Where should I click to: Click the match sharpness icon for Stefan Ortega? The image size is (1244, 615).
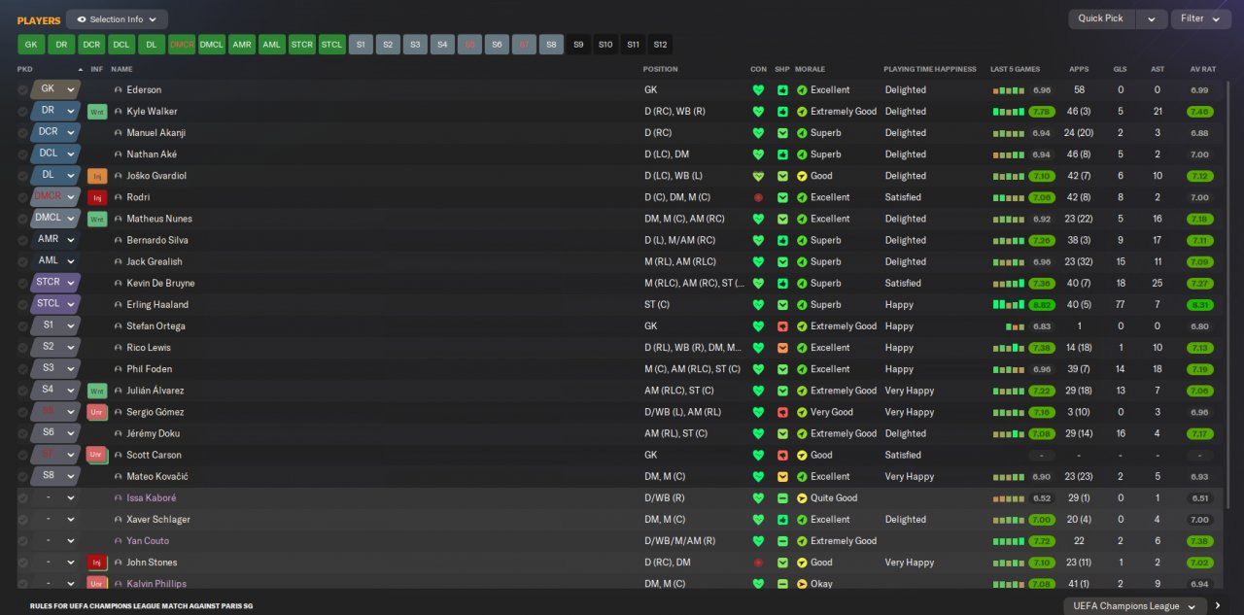click(782, 326)
